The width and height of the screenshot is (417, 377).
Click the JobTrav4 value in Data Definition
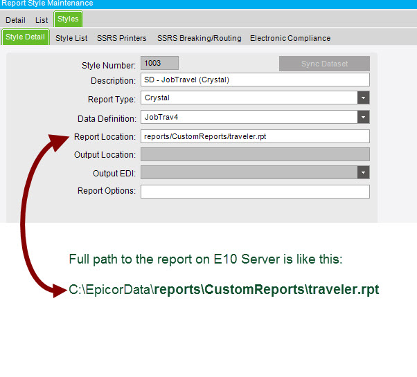pyautogui.click(x=161, y=117)
